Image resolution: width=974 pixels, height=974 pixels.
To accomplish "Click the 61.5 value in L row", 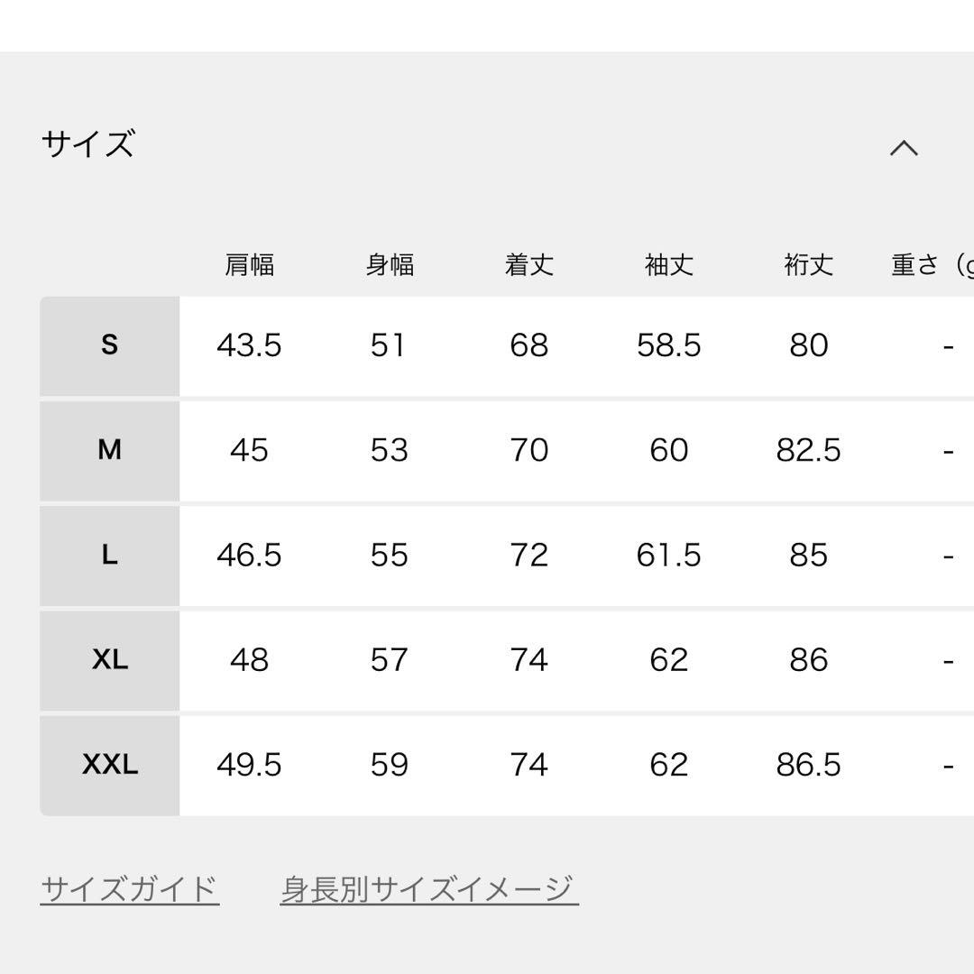I will click(669, 556).
